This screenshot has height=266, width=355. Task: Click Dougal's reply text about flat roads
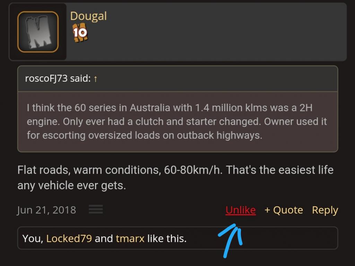click(175, 178)
